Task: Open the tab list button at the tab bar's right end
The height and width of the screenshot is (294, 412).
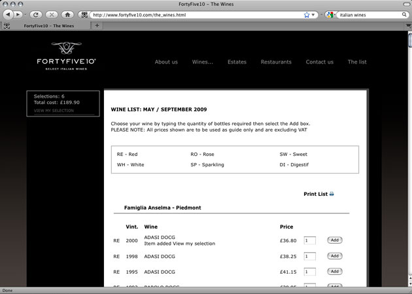Action: pyautogui.click(x=408, y=26)
